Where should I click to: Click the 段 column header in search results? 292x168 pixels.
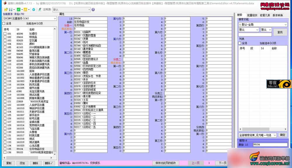point(252,48)
